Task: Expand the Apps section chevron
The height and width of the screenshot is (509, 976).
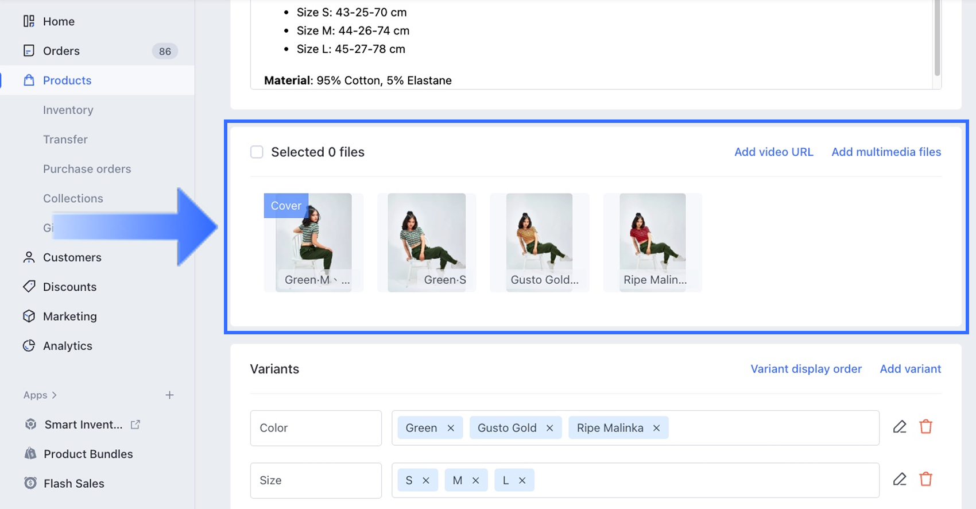Action: (x=55, y=395)
